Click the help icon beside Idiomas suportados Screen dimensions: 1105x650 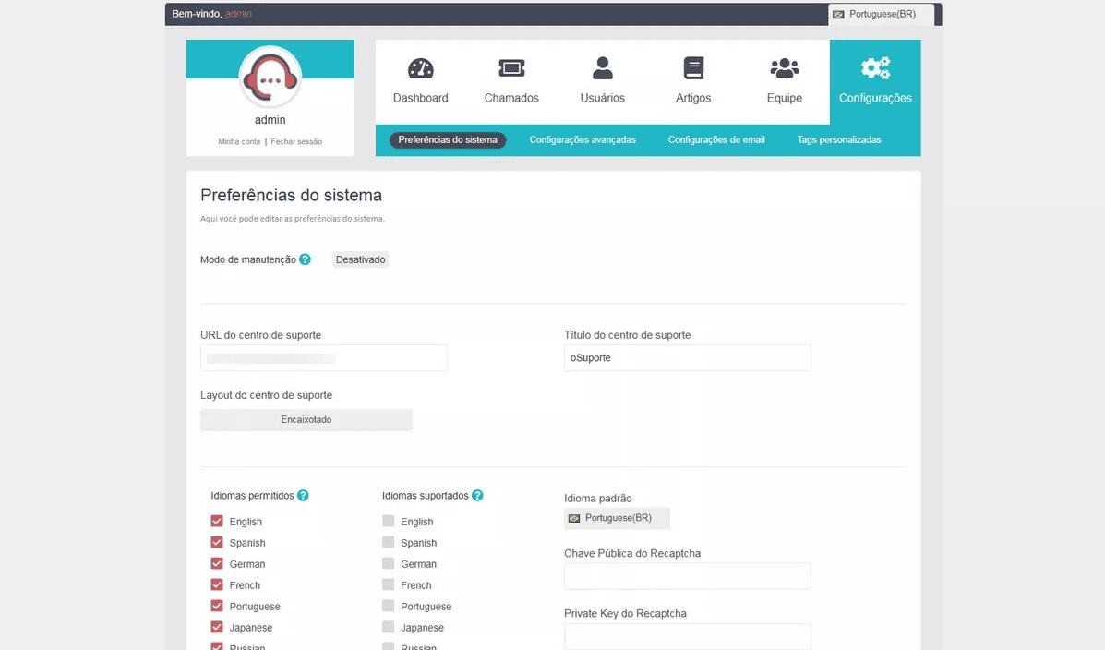coord(477,495)
